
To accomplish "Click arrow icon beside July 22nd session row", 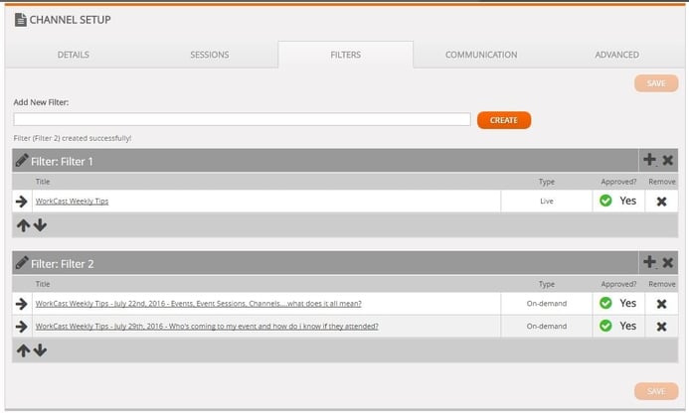I will pos(22,304).
